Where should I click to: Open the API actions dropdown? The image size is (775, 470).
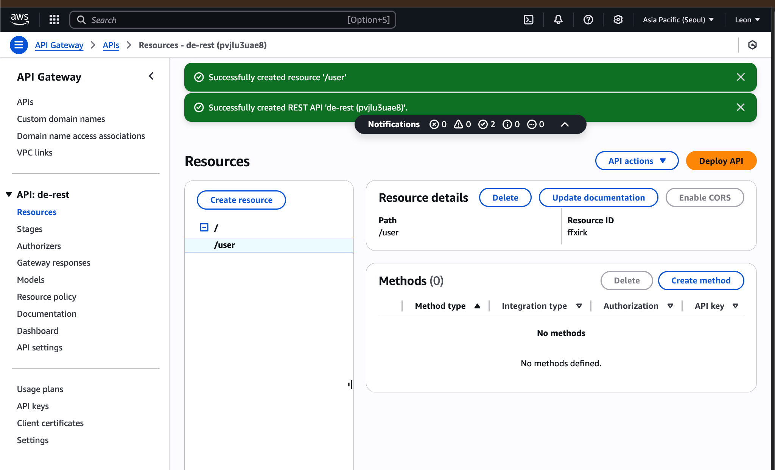click(637, 161)
